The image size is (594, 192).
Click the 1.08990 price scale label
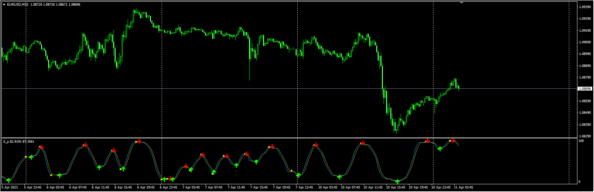[x=584, y=54]
